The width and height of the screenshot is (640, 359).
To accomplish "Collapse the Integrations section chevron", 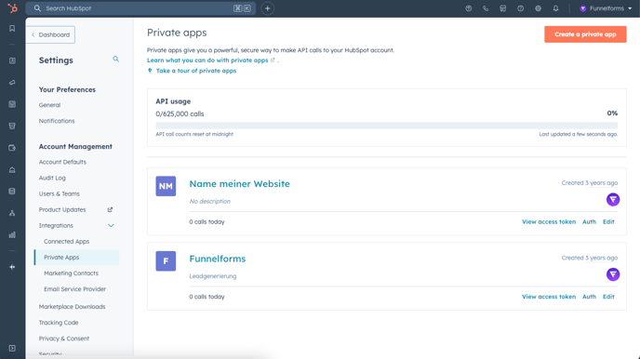I will pyautogui.click(x=111, y=226).
